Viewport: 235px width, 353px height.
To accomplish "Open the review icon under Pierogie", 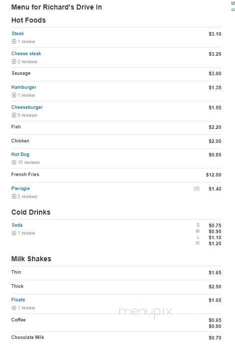I will [14, 197].
